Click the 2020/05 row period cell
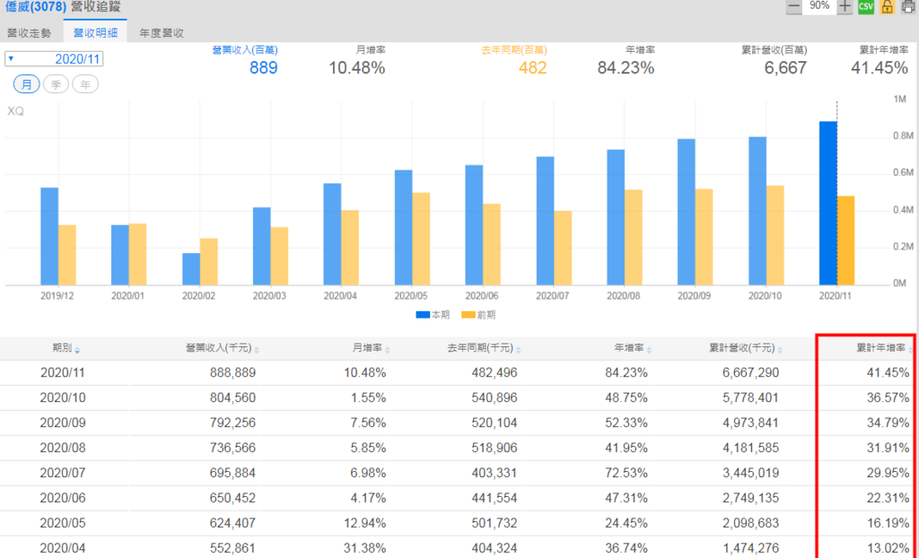Image resolution: width=919 pixels, height=558 pixels. 63,523
